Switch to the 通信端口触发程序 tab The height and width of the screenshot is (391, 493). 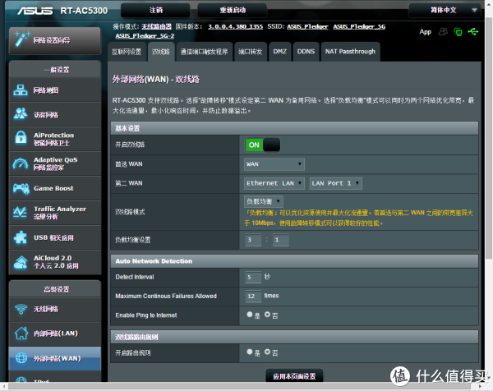click(x=204, y=52)
